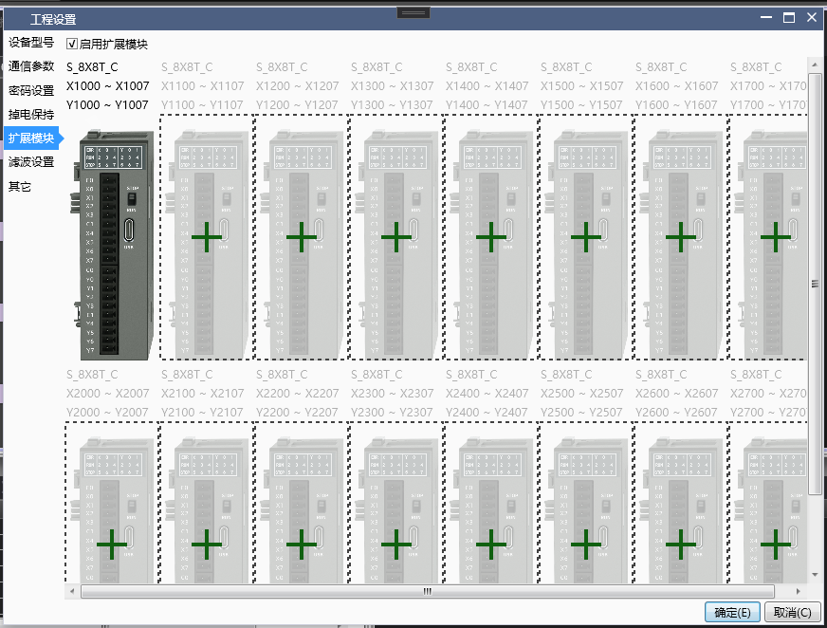Add expansion module in slot X1700~X1707
827x628 pixels.
(775, 238)
